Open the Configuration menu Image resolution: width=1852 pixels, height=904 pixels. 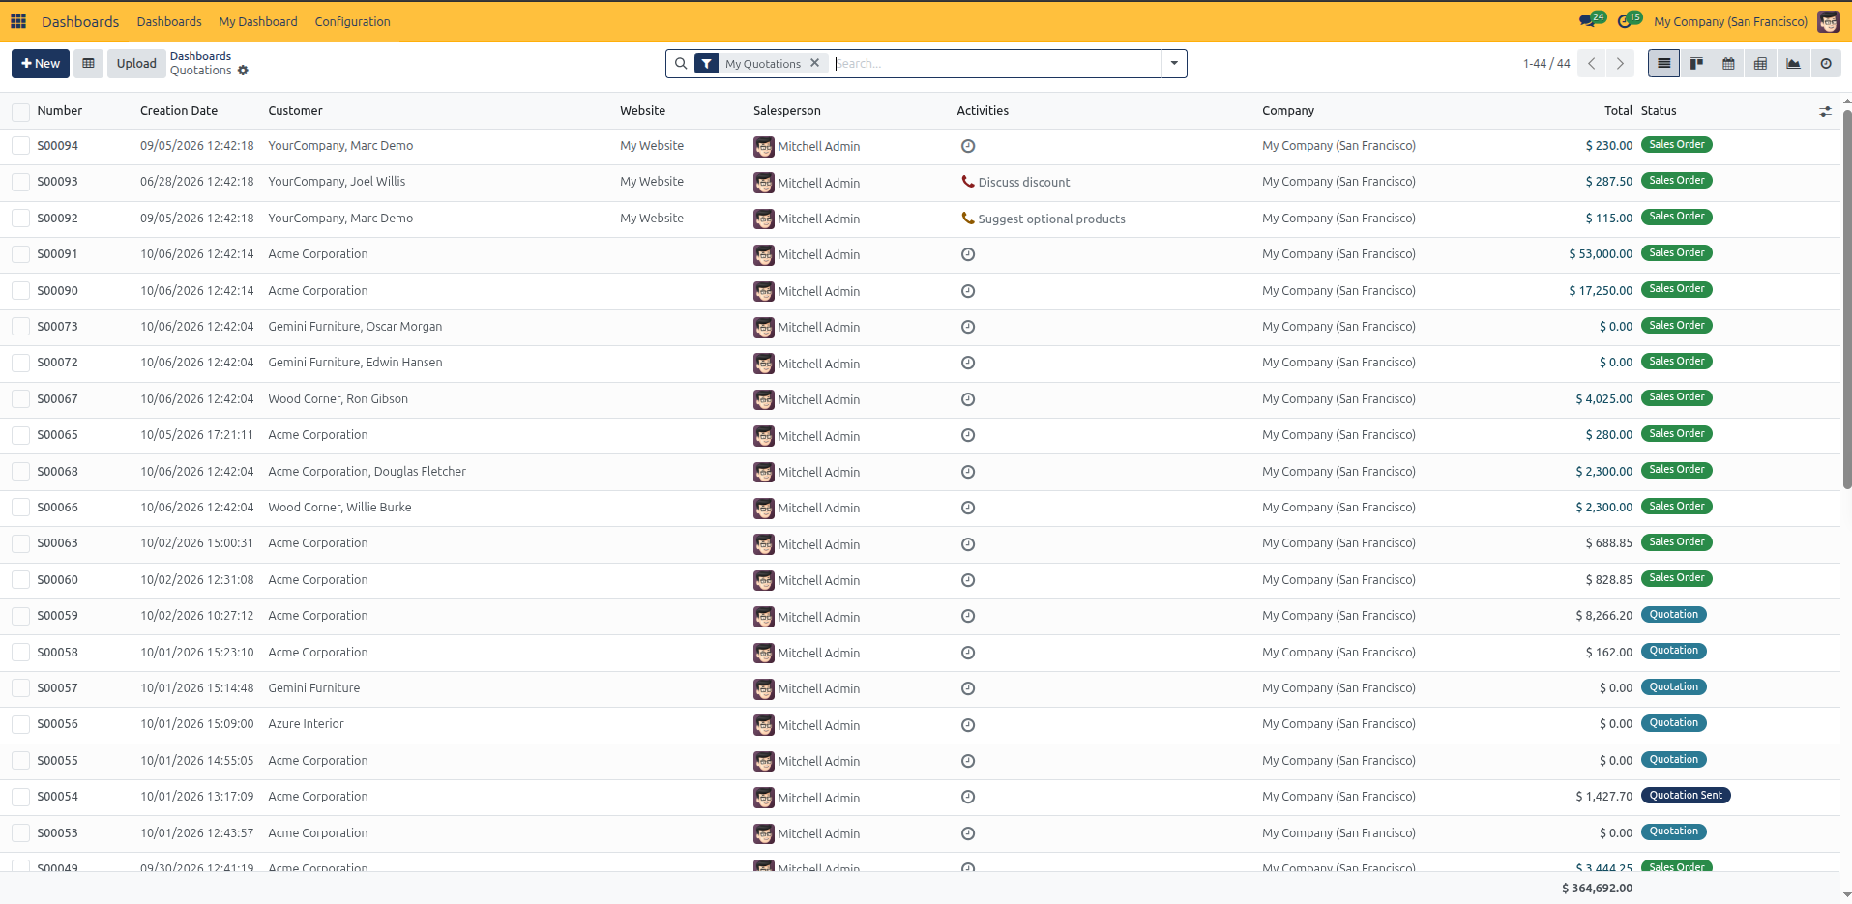pos(352,21)
